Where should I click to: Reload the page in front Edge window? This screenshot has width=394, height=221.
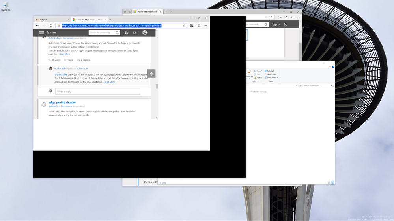51,25
